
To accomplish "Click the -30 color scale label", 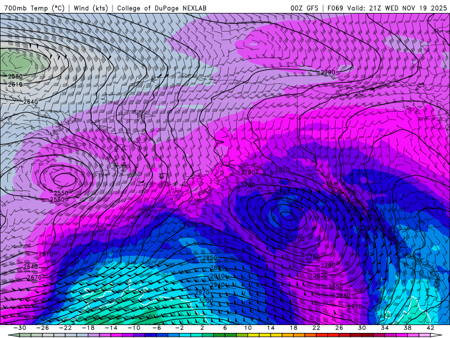I will tap(20, 328).
